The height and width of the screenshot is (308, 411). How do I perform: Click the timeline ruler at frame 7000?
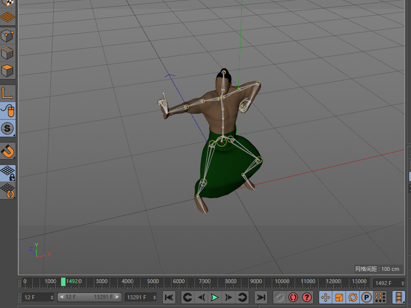pyautogui.click(x=205, y=282)
